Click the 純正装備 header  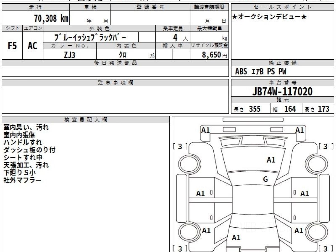pos(283,63)
